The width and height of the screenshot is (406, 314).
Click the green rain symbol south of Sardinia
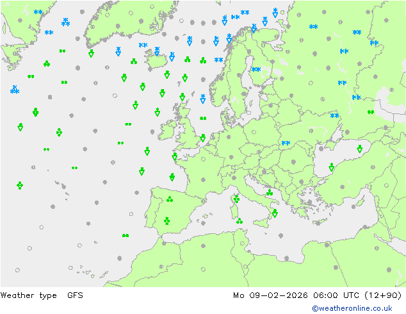point(240,221)
